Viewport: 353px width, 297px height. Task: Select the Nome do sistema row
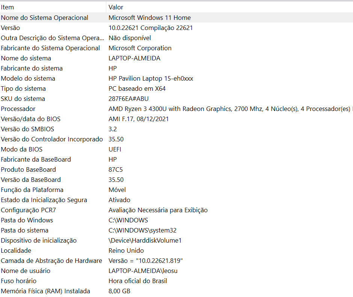click(176, 58)
